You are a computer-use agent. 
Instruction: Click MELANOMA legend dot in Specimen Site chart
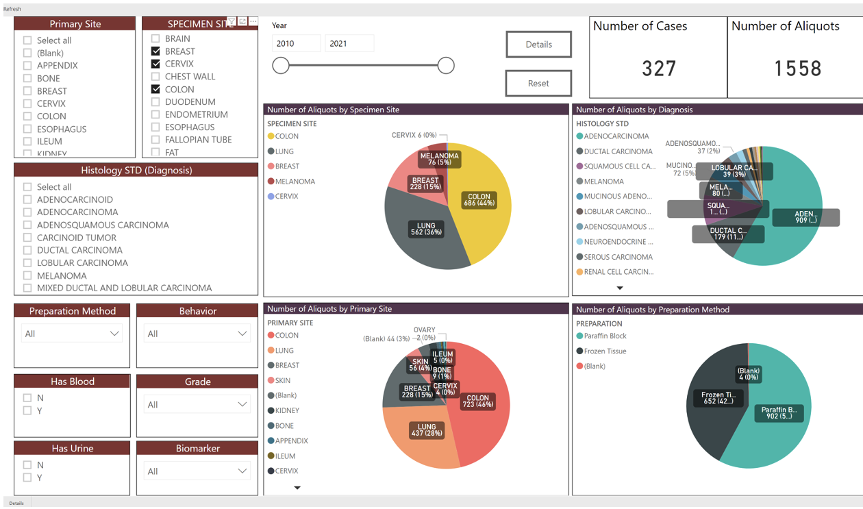(x=271, y=182)
